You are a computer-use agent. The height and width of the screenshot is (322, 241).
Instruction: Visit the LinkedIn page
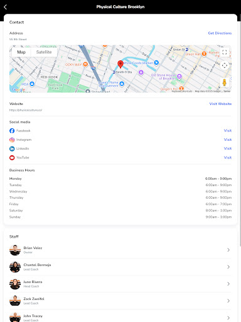coord(228,148)
